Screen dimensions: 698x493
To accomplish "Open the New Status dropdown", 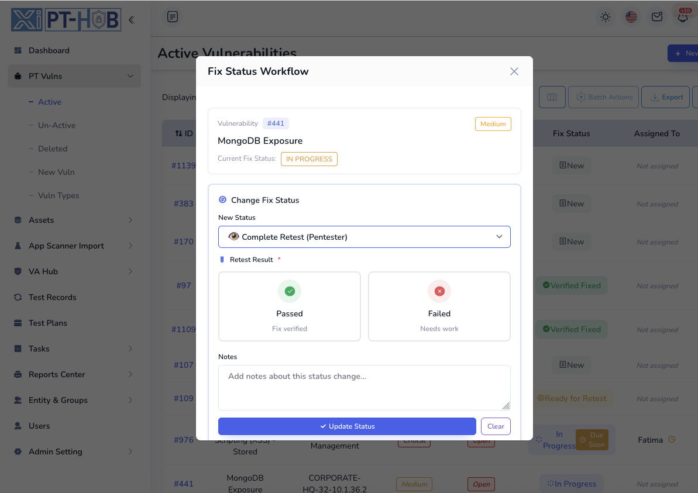I will click(364, 237).
